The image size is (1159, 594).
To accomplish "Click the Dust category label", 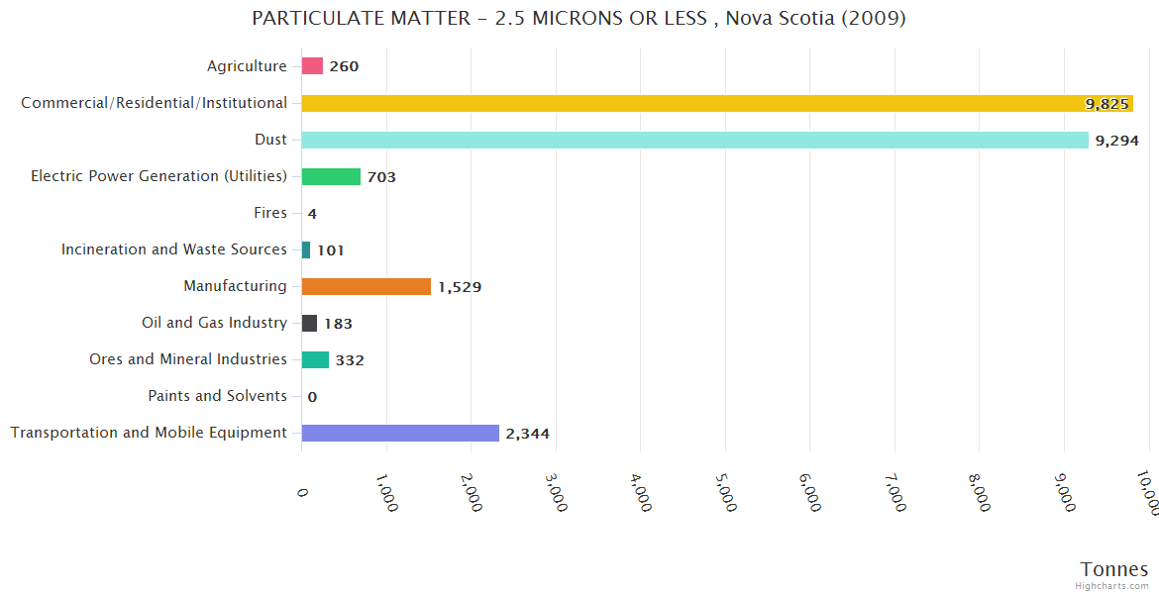I will click(x=270, y=140).
